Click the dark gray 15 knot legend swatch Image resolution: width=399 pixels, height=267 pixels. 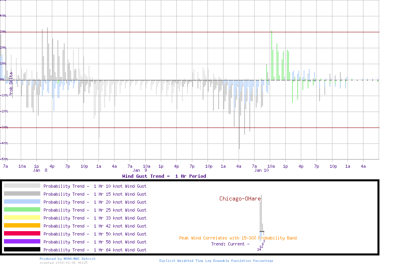click(22, 194)
